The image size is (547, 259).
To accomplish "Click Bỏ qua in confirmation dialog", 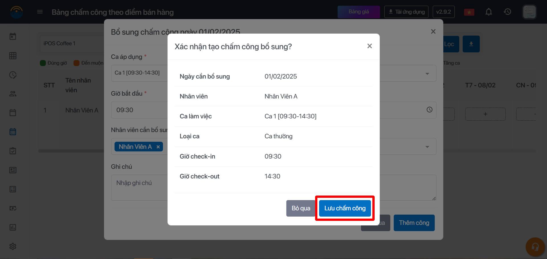I will point(301,208).
